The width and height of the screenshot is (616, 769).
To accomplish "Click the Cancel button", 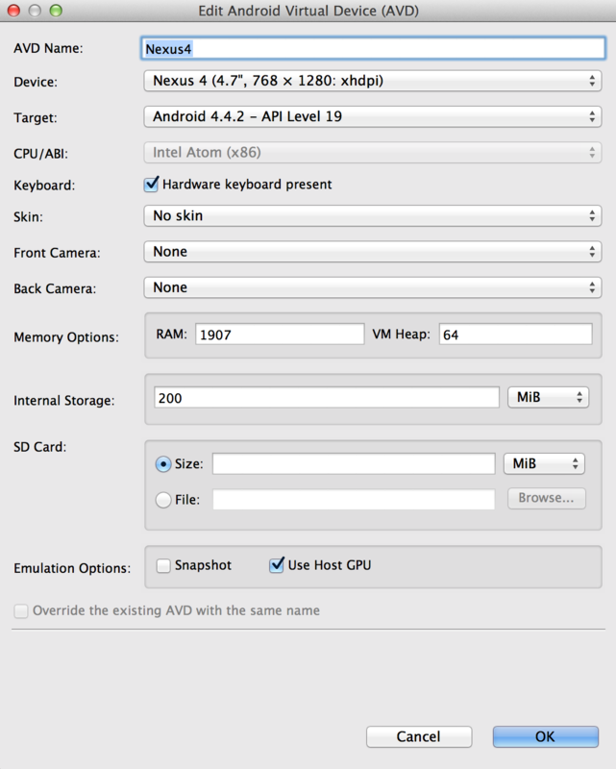I will 419,736.
